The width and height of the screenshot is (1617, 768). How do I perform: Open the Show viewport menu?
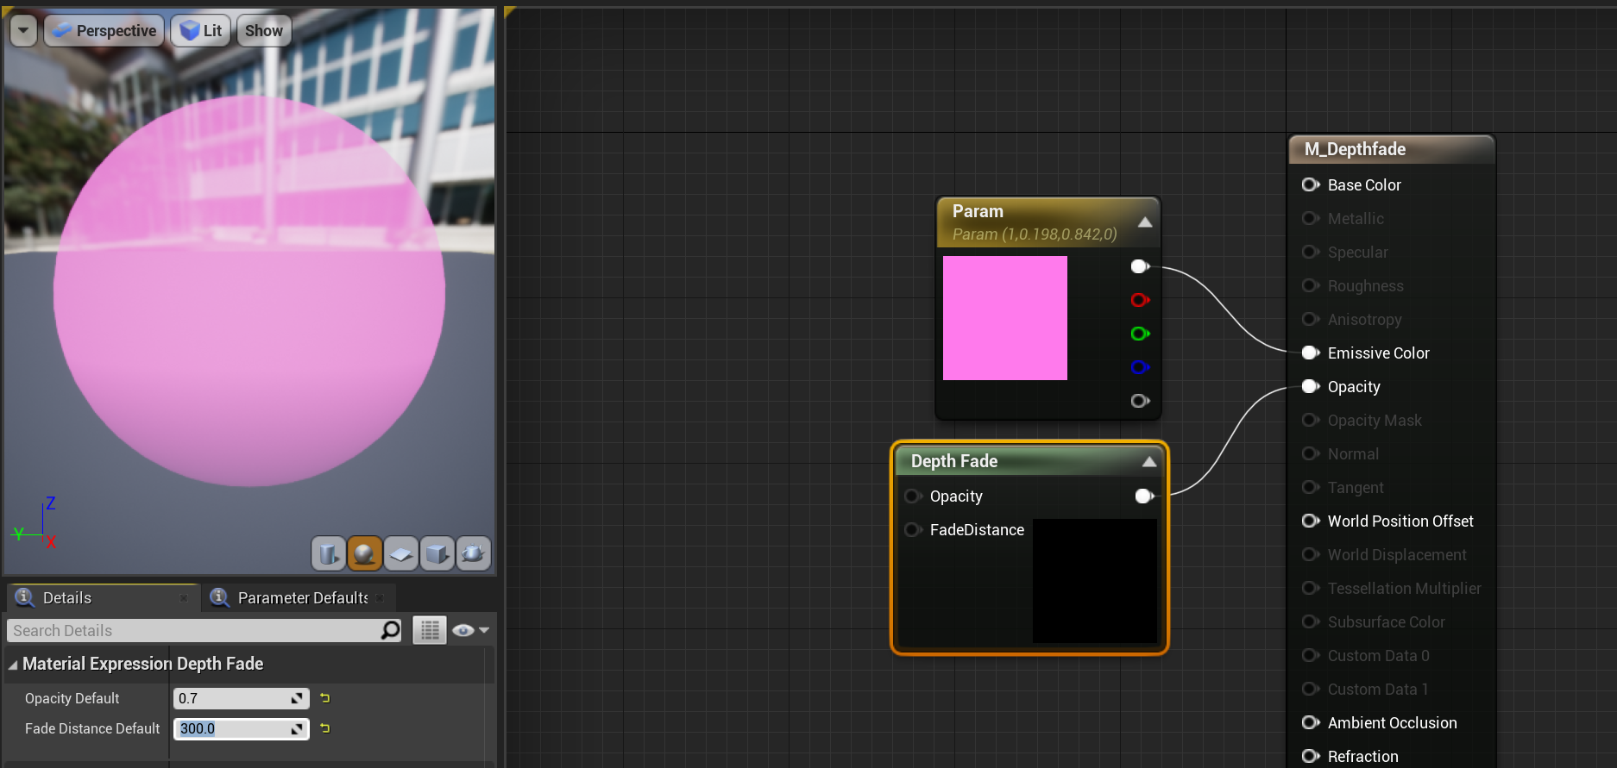click(x=263, y=31)
